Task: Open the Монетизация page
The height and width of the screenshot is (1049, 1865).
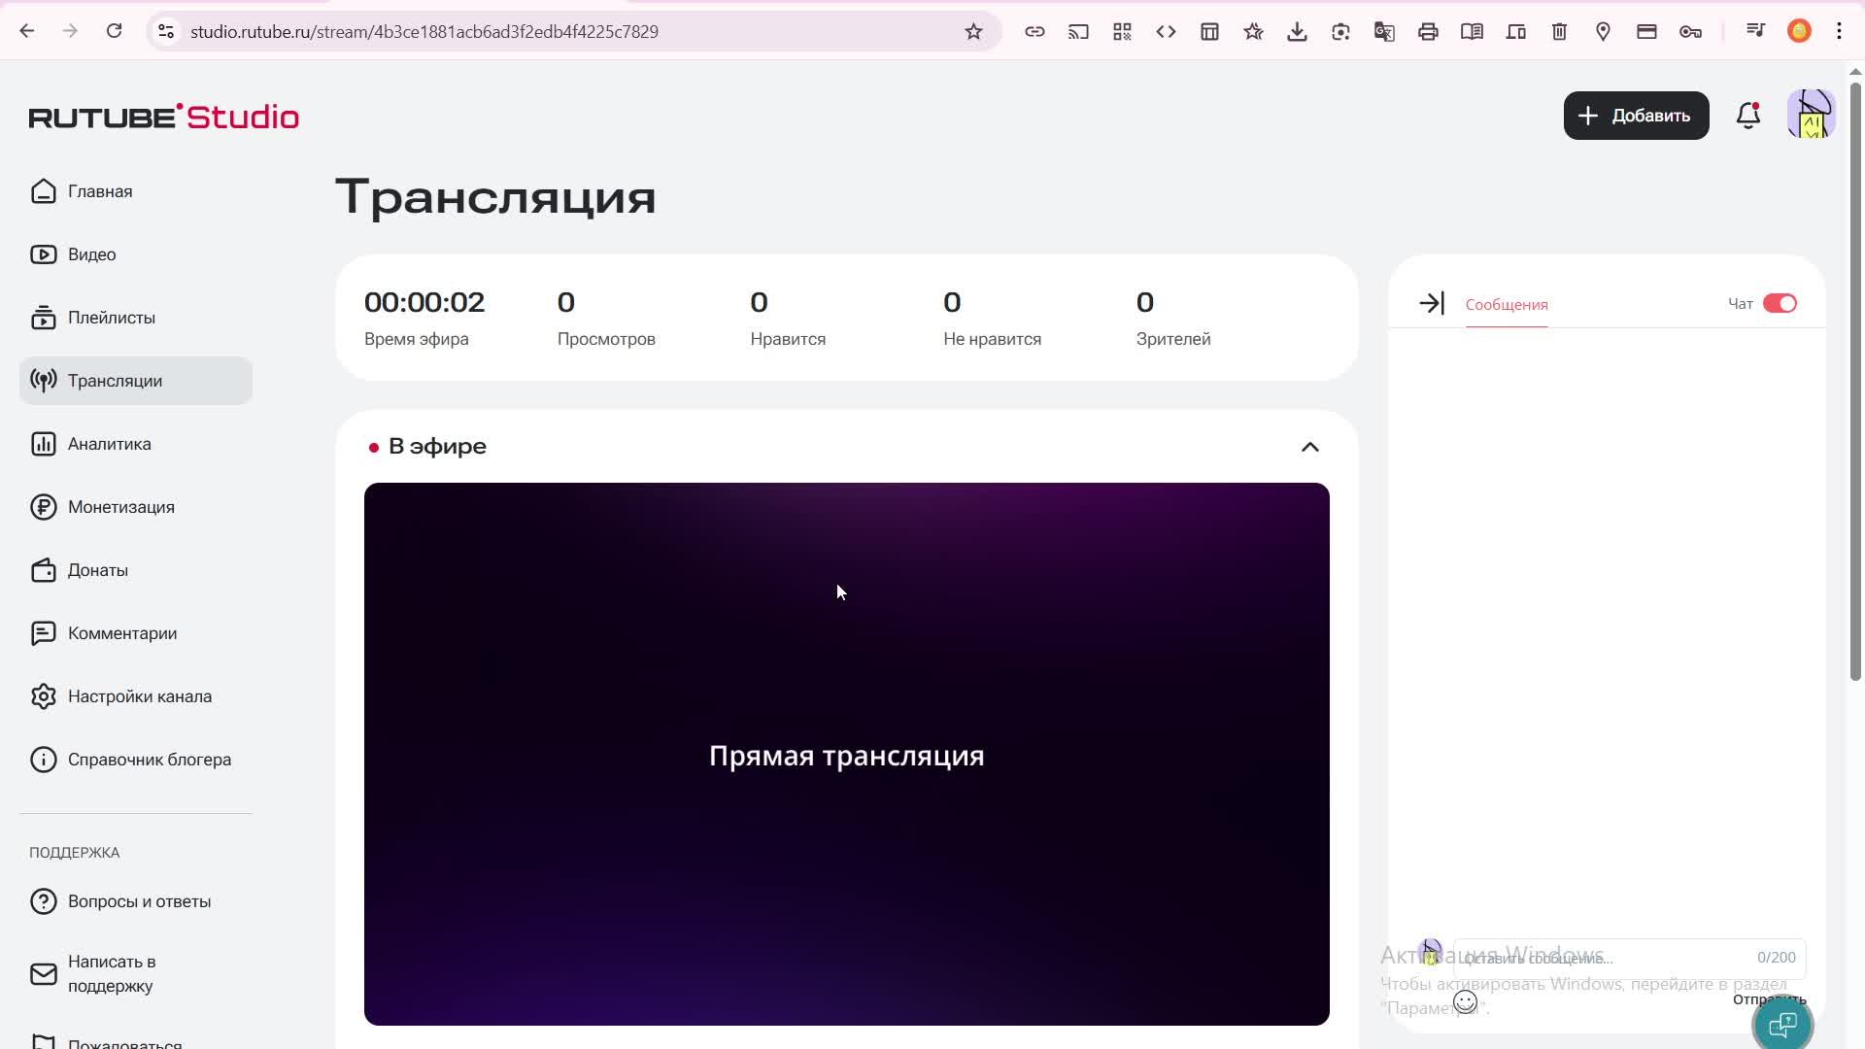Action: [120, 506]
